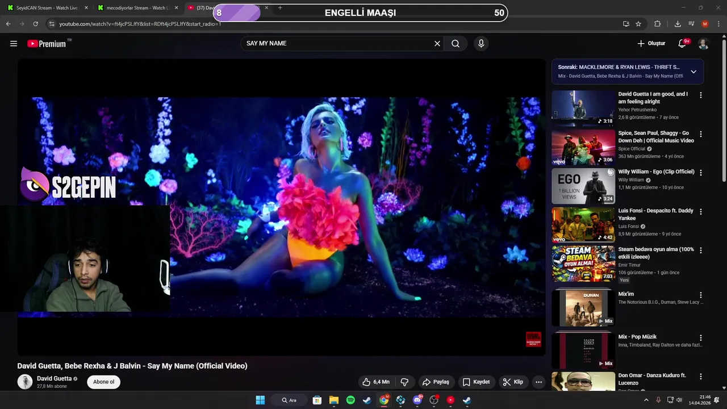Open the YouTube hamburger guide menu
Screen dimensions: 727x409
pyautogui.click(x=14, y=44)
